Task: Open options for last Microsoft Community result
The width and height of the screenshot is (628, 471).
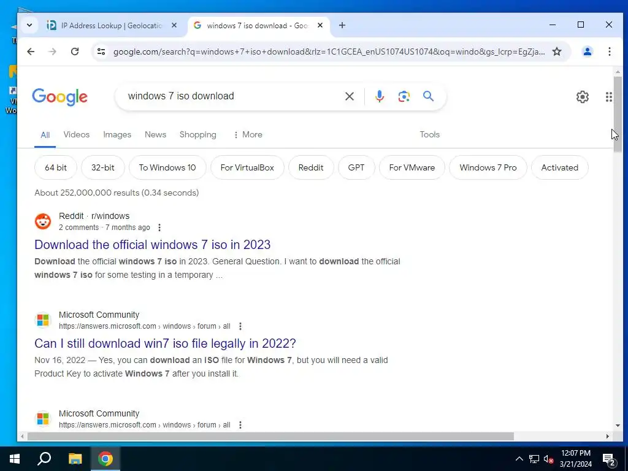Action: point(240,425)
